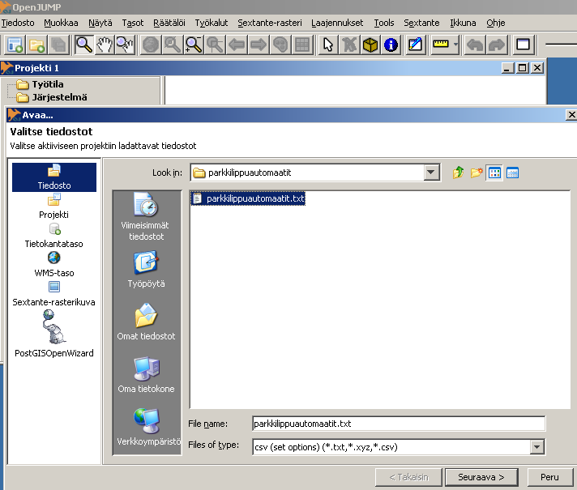Select Tietokantataso source option

click(54, 236)
